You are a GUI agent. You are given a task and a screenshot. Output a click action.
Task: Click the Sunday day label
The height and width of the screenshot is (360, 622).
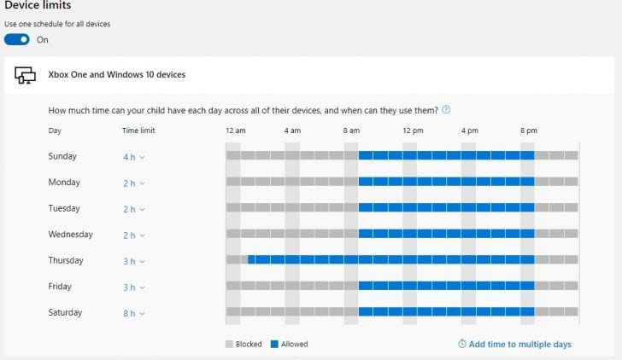pos(62,156)
